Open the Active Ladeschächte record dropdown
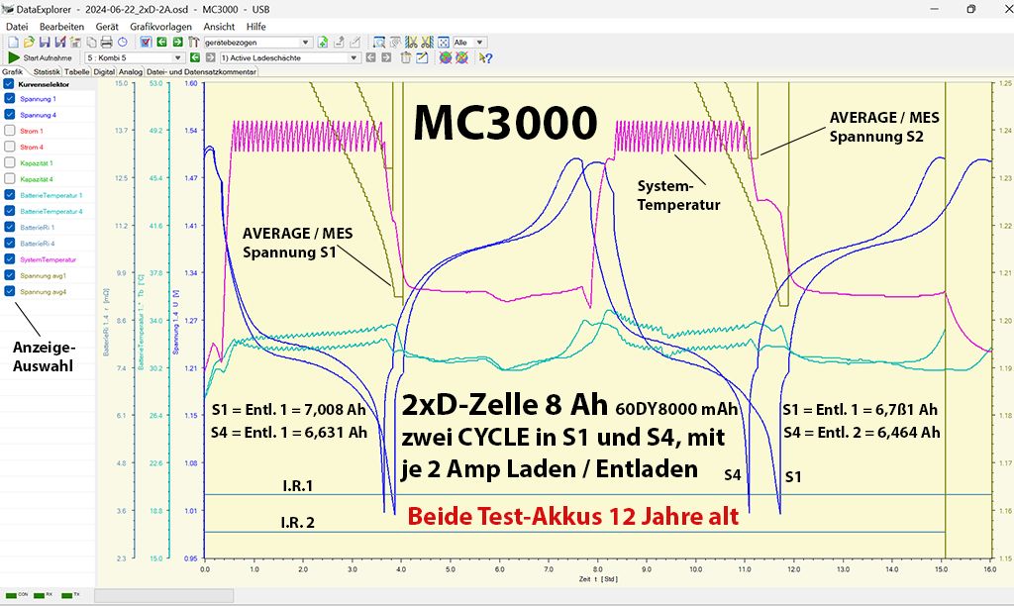 (353, 57)
